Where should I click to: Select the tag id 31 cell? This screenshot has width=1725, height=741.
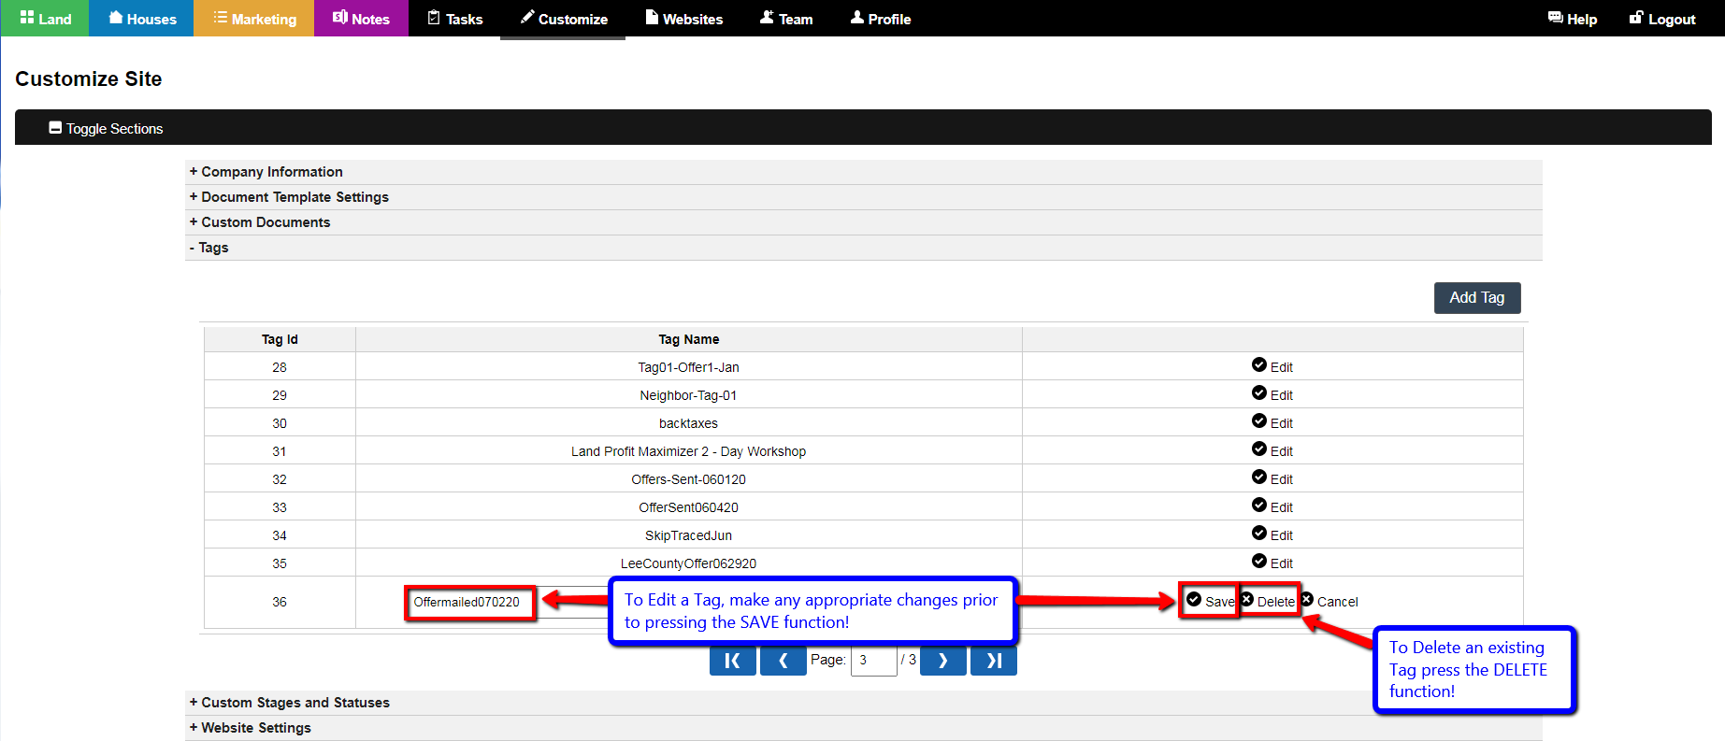pos(280,450)
